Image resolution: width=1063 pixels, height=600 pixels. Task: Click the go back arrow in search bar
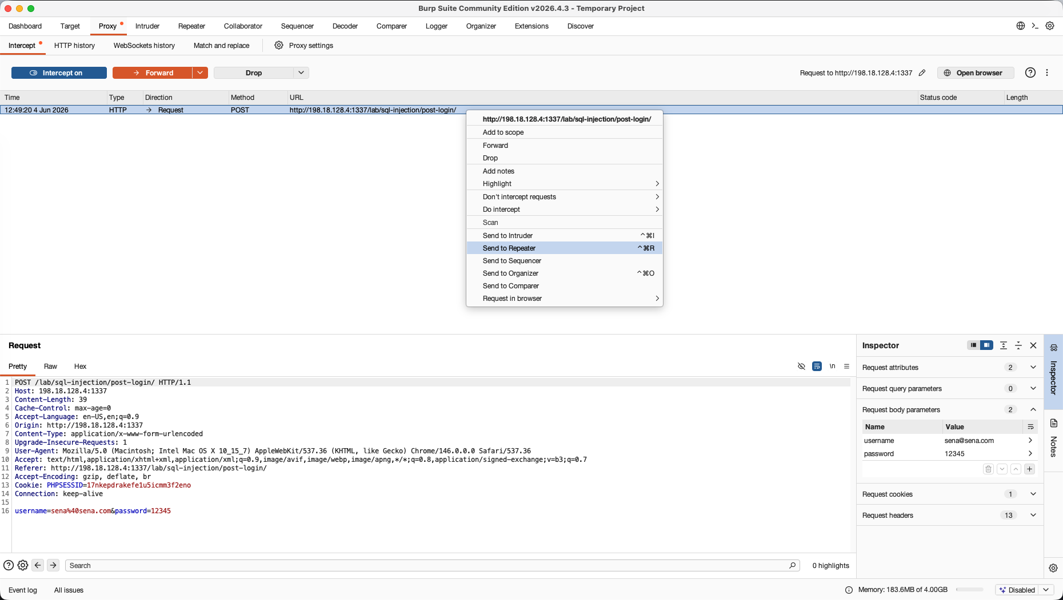[38, 565]
